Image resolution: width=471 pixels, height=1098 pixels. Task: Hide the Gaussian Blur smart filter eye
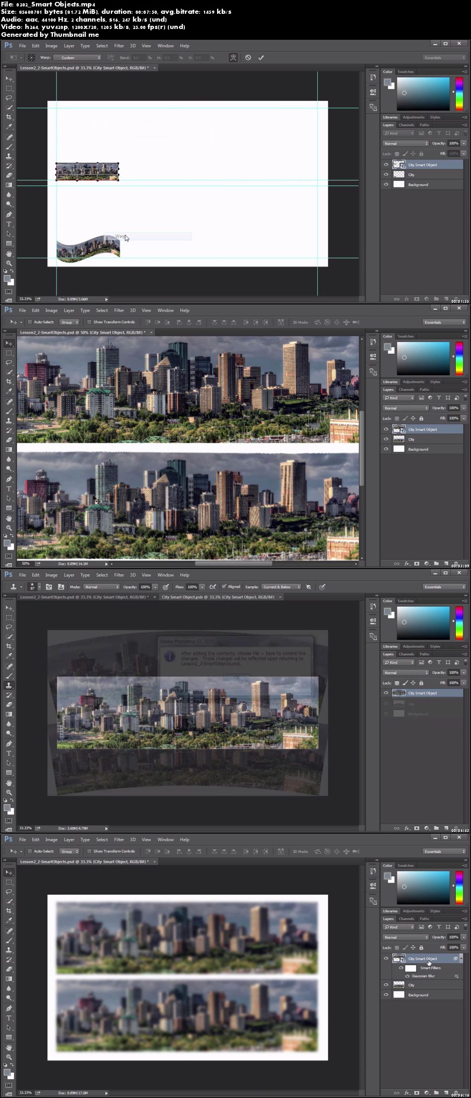[408, 976]
